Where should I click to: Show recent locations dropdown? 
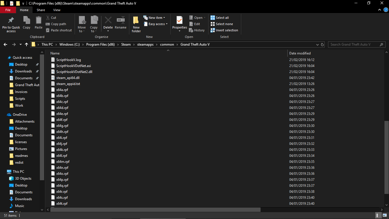21,44
